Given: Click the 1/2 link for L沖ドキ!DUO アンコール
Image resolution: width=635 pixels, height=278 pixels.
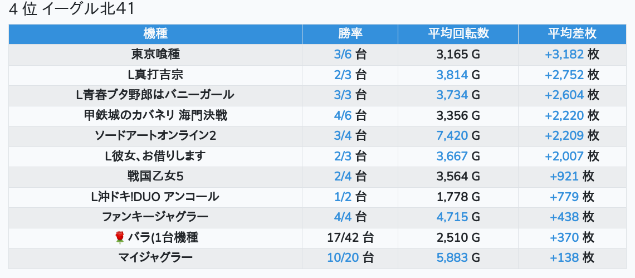Looking at the screenshot, I should 343,197.
